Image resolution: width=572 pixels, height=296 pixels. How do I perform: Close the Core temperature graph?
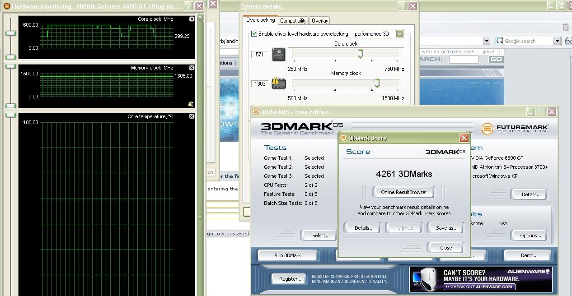[x=192, y=116]
